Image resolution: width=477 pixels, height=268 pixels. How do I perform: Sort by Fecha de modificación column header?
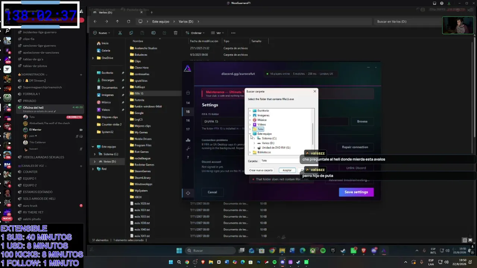(x=204, y=41)
